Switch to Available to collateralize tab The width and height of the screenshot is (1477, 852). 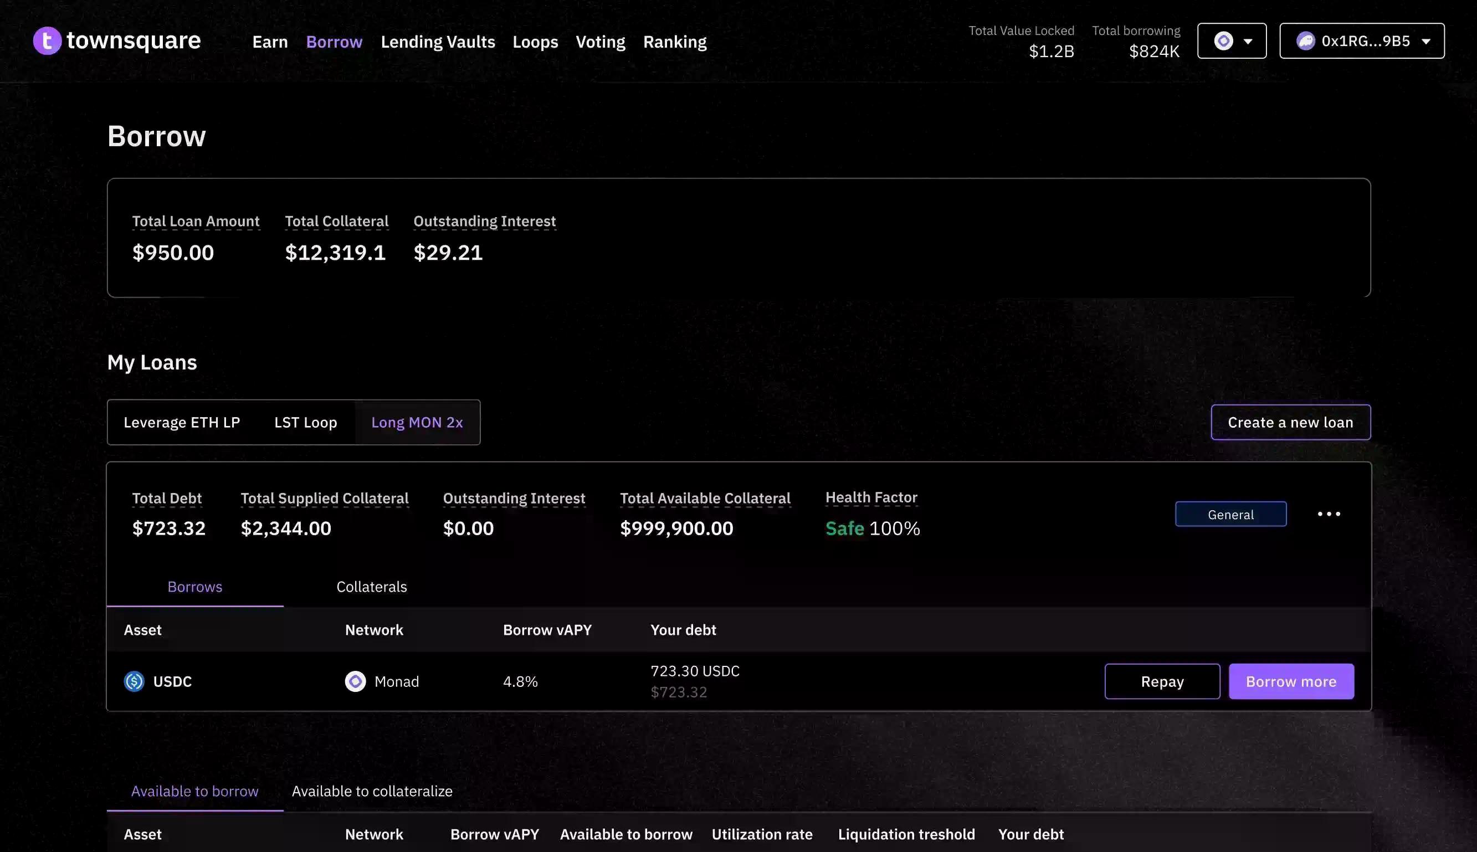[x=372, y=791]
